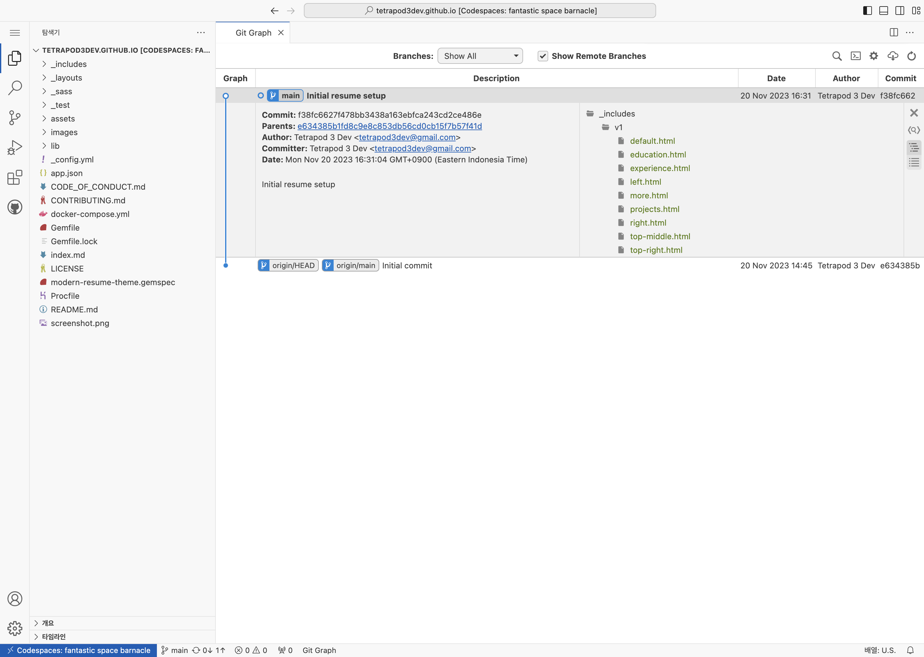This screenshot has width=924, height=657.
Task: Switch to file list view icon
Action: pyautogui.click(x=914, y=163)
